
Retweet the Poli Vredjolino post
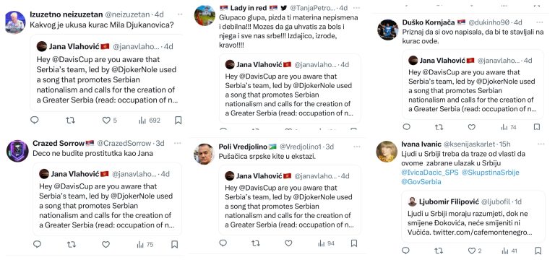coord(256,243)
